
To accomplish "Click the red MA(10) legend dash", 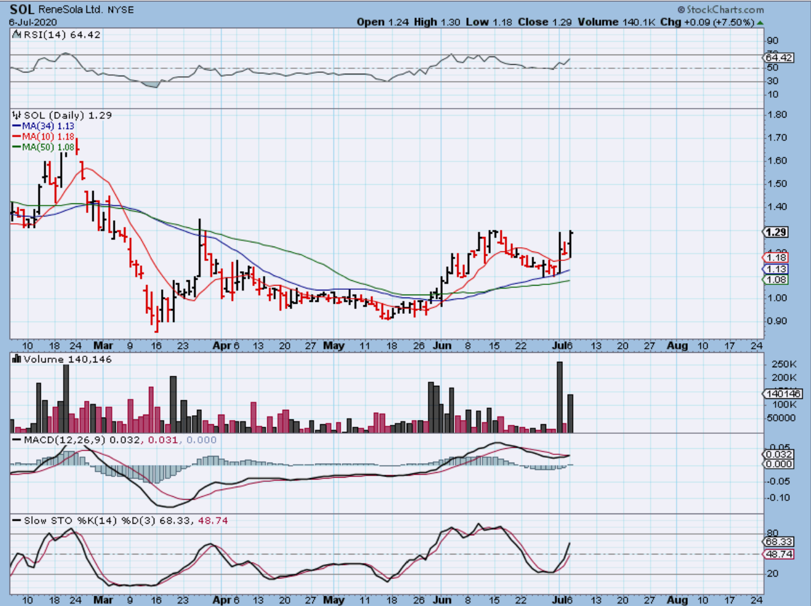I will click(x=17, y=137).
